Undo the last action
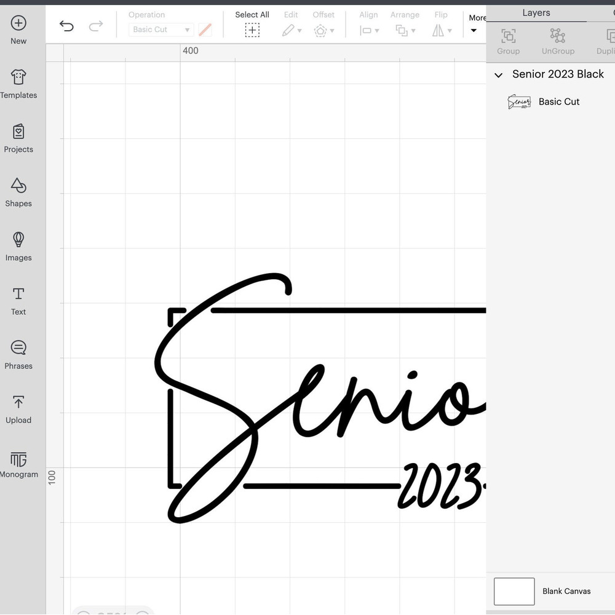615x615 pixels. point(66,26)
